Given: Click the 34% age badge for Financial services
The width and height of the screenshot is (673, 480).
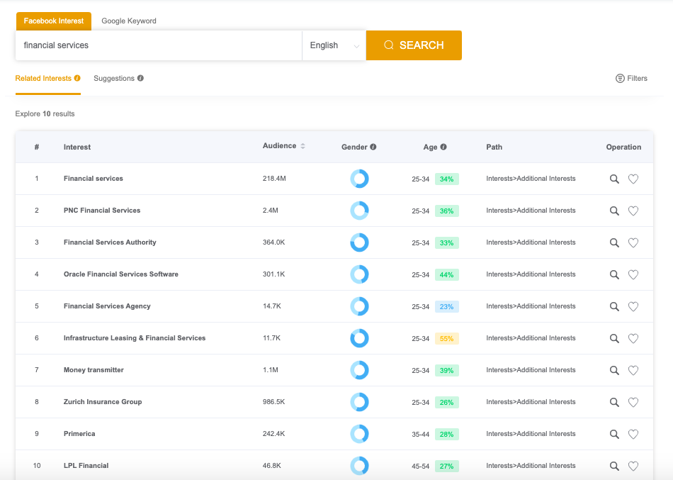Looking at the screenshot, I should click(447, 179).
